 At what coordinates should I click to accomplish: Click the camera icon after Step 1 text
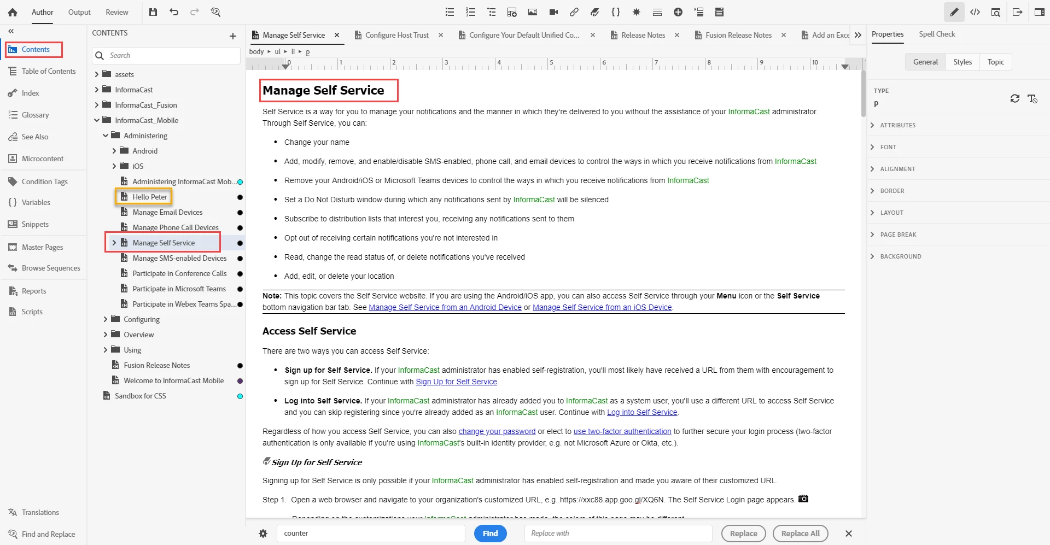(803, 499)
